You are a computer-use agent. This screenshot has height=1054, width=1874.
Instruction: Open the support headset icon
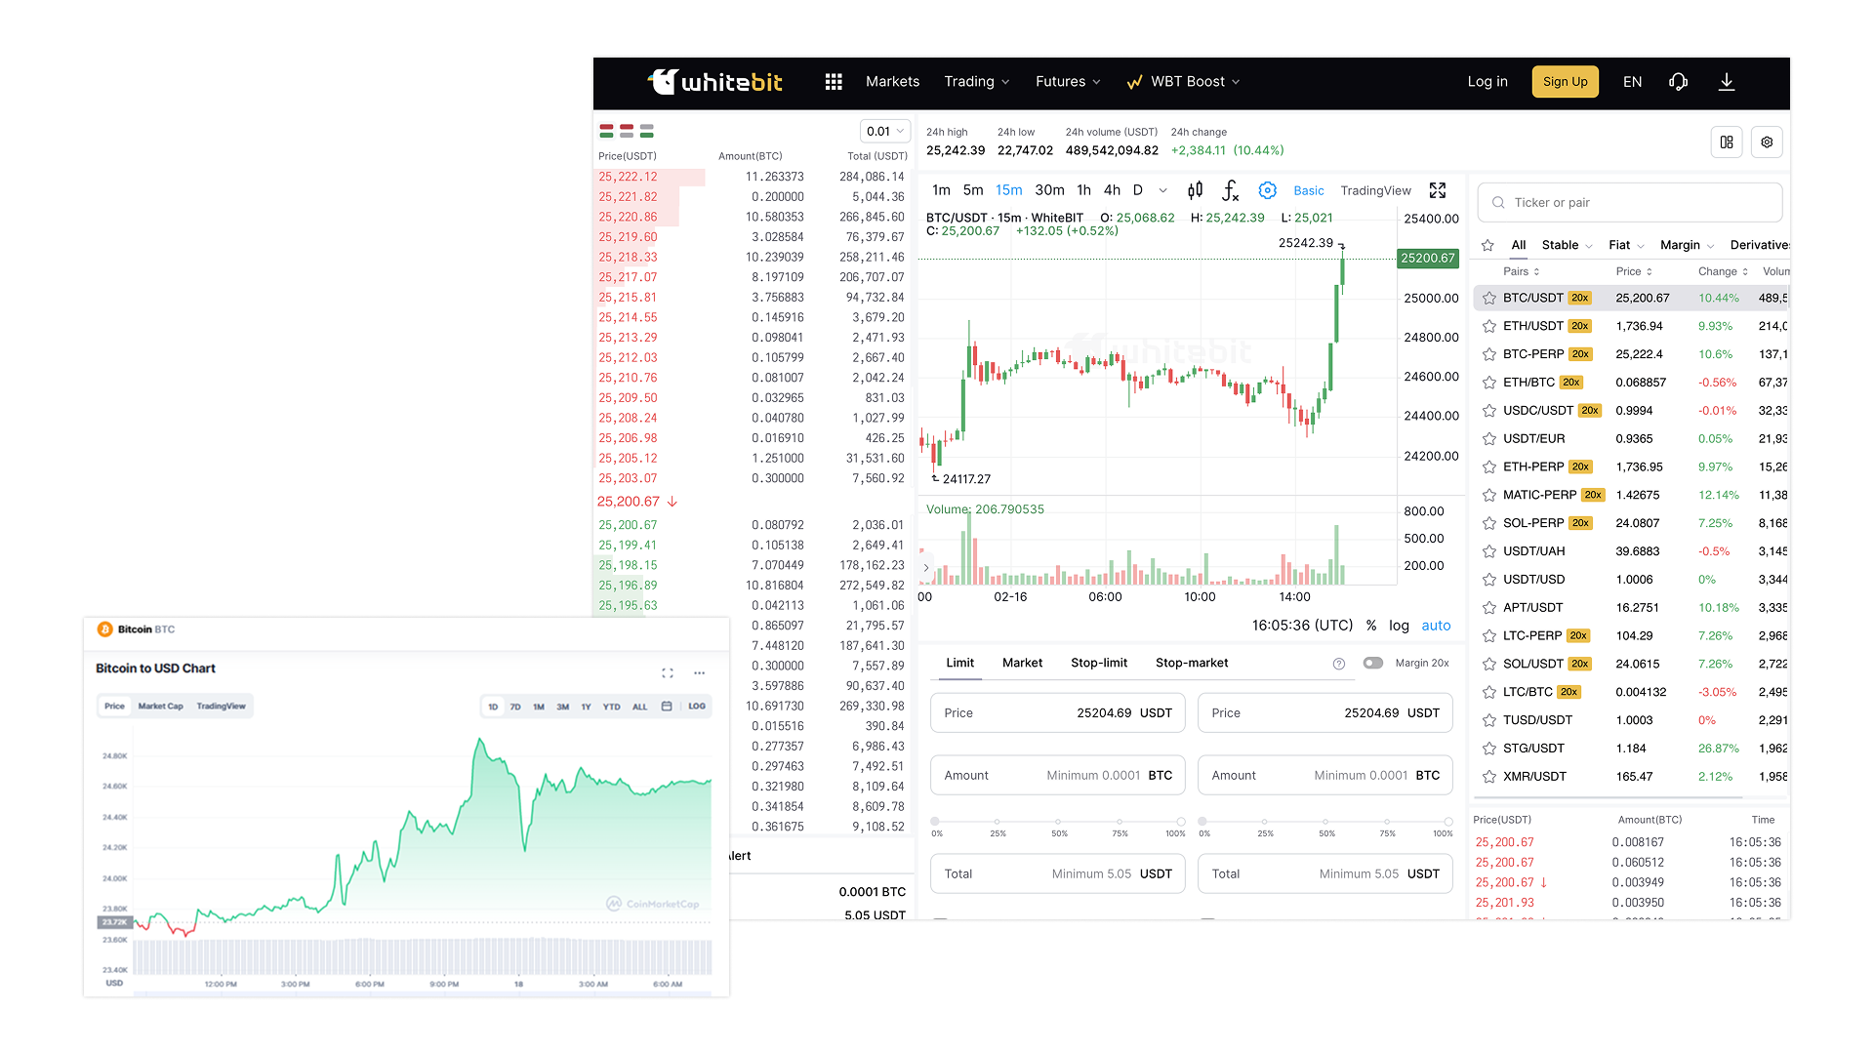coord(1678,82)
